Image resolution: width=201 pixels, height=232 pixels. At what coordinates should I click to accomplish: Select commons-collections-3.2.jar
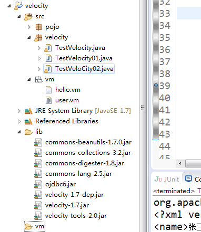88,153
